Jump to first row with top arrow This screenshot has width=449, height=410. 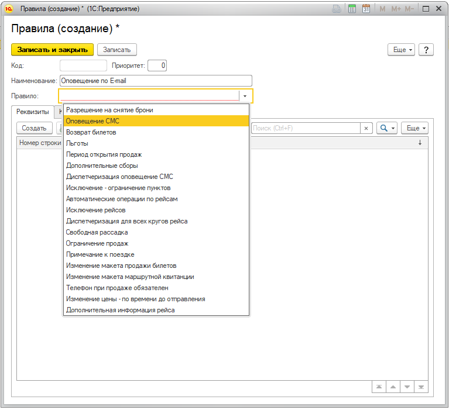[x=379, y=387]
